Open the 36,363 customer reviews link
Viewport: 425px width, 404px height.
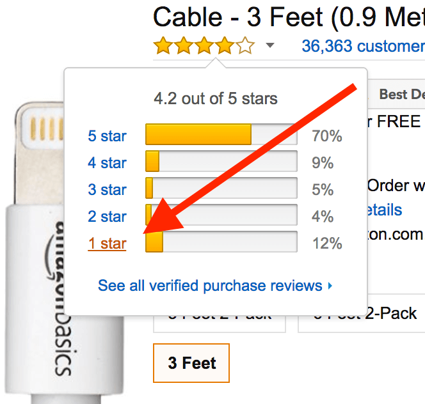point(363,46)
